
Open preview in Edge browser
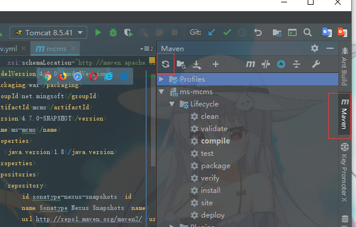point(124,76)
